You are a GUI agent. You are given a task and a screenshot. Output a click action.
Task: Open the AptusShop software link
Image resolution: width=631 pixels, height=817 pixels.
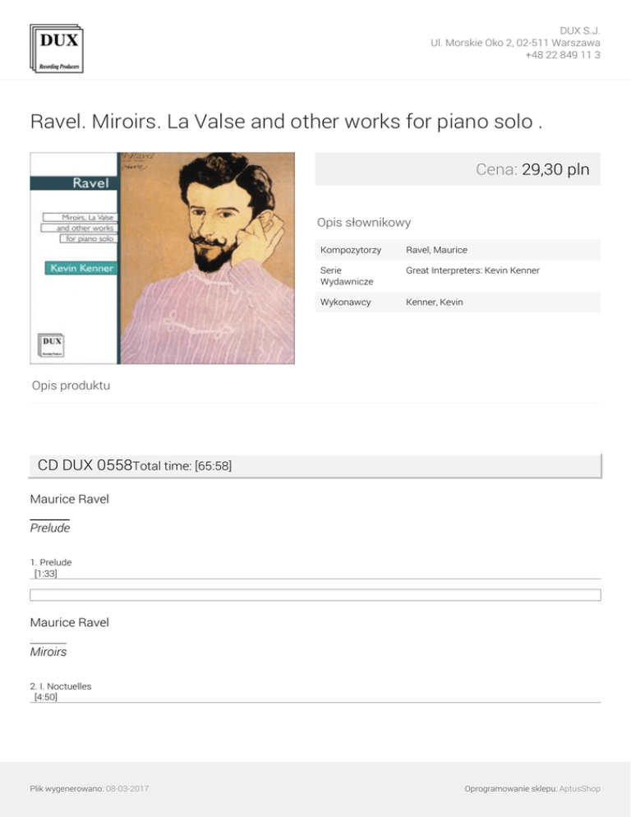pyautogui.click(x=580, y=788)
